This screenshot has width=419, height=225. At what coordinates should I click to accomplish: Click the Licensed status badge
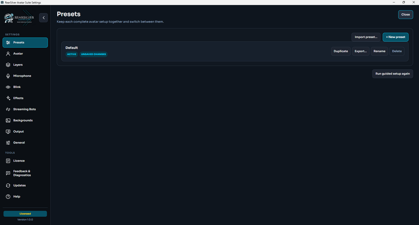tap(25, 214)
